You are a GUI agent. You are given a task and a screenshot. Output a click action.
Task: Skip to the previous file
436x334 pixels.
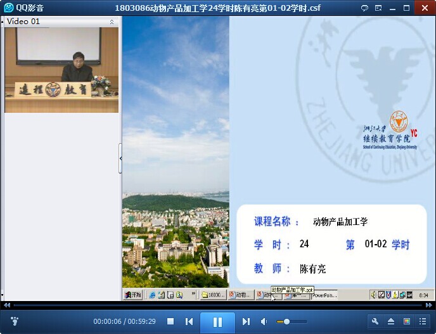189,321
